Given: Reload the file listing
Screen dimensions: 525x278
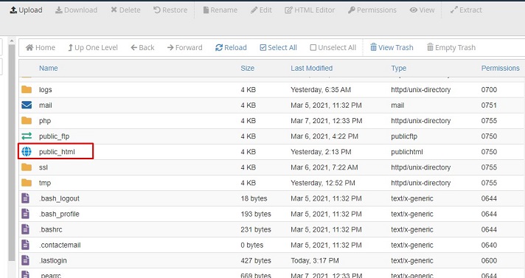Looking at the screenshot, I should point(231,47).
